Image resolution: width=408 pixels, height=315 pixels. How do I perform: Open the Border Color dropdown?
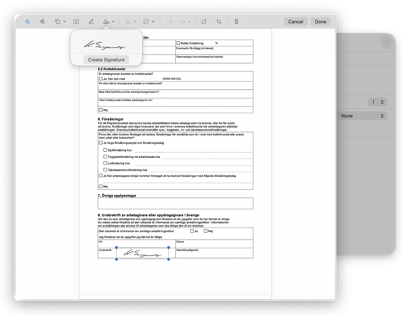[148, 22]
